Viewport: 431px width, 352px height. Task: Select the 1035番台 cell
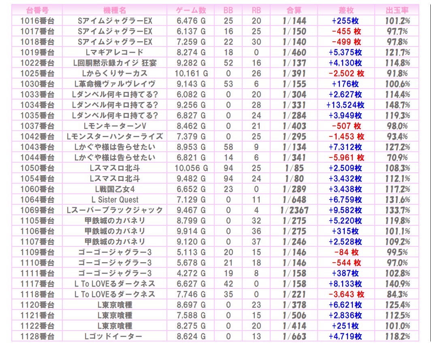pos(37,116)
